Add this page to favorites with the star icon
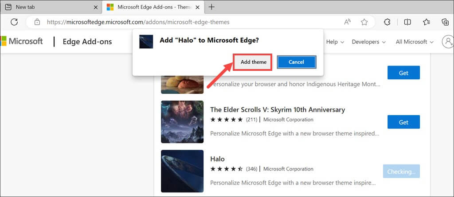Image resolution: width=454 pixels, height=197 pixels. click(x=364, y=22)
